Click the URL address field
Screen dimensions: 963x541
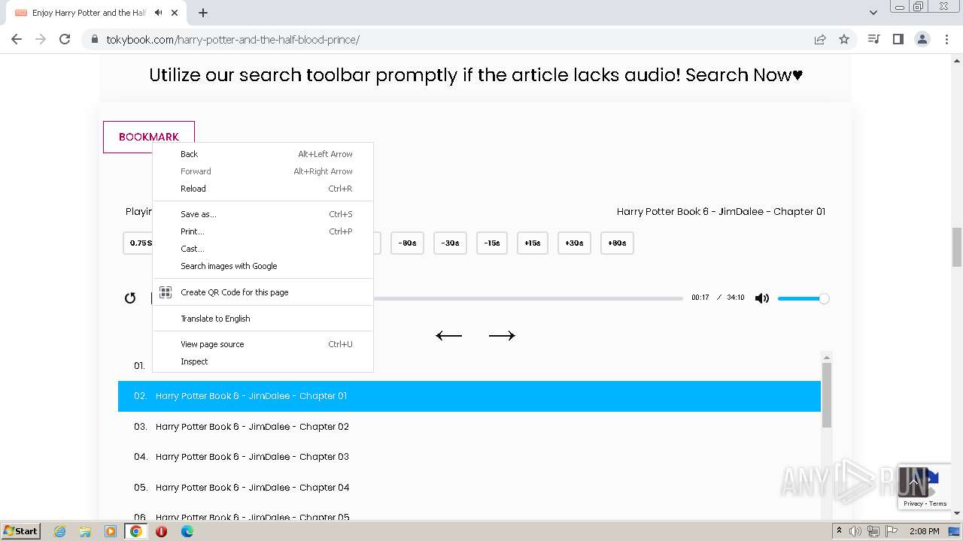pos(451,39)
